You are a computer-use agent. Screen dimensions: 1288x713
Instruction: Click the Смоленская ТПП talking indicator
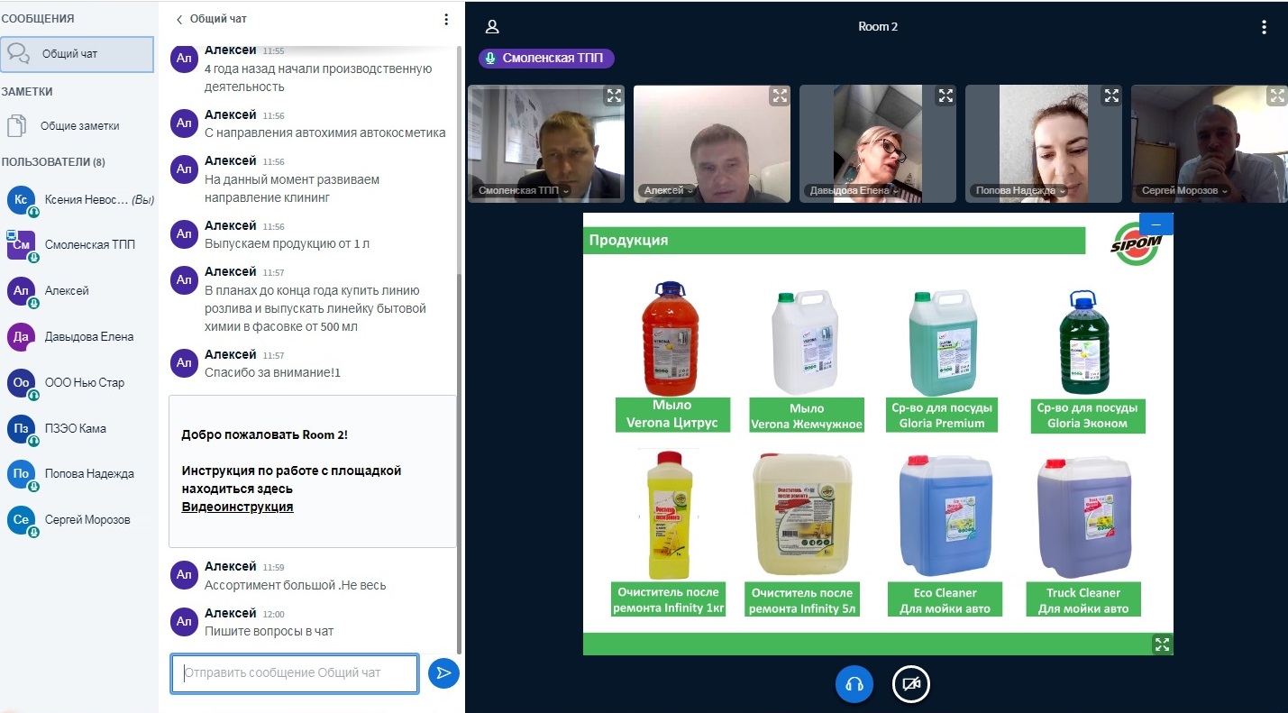546,58
